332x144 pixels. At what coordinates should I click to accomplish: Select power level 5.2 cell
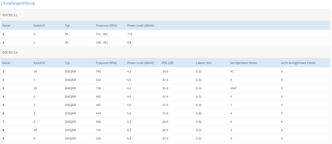tap(129, 122)
